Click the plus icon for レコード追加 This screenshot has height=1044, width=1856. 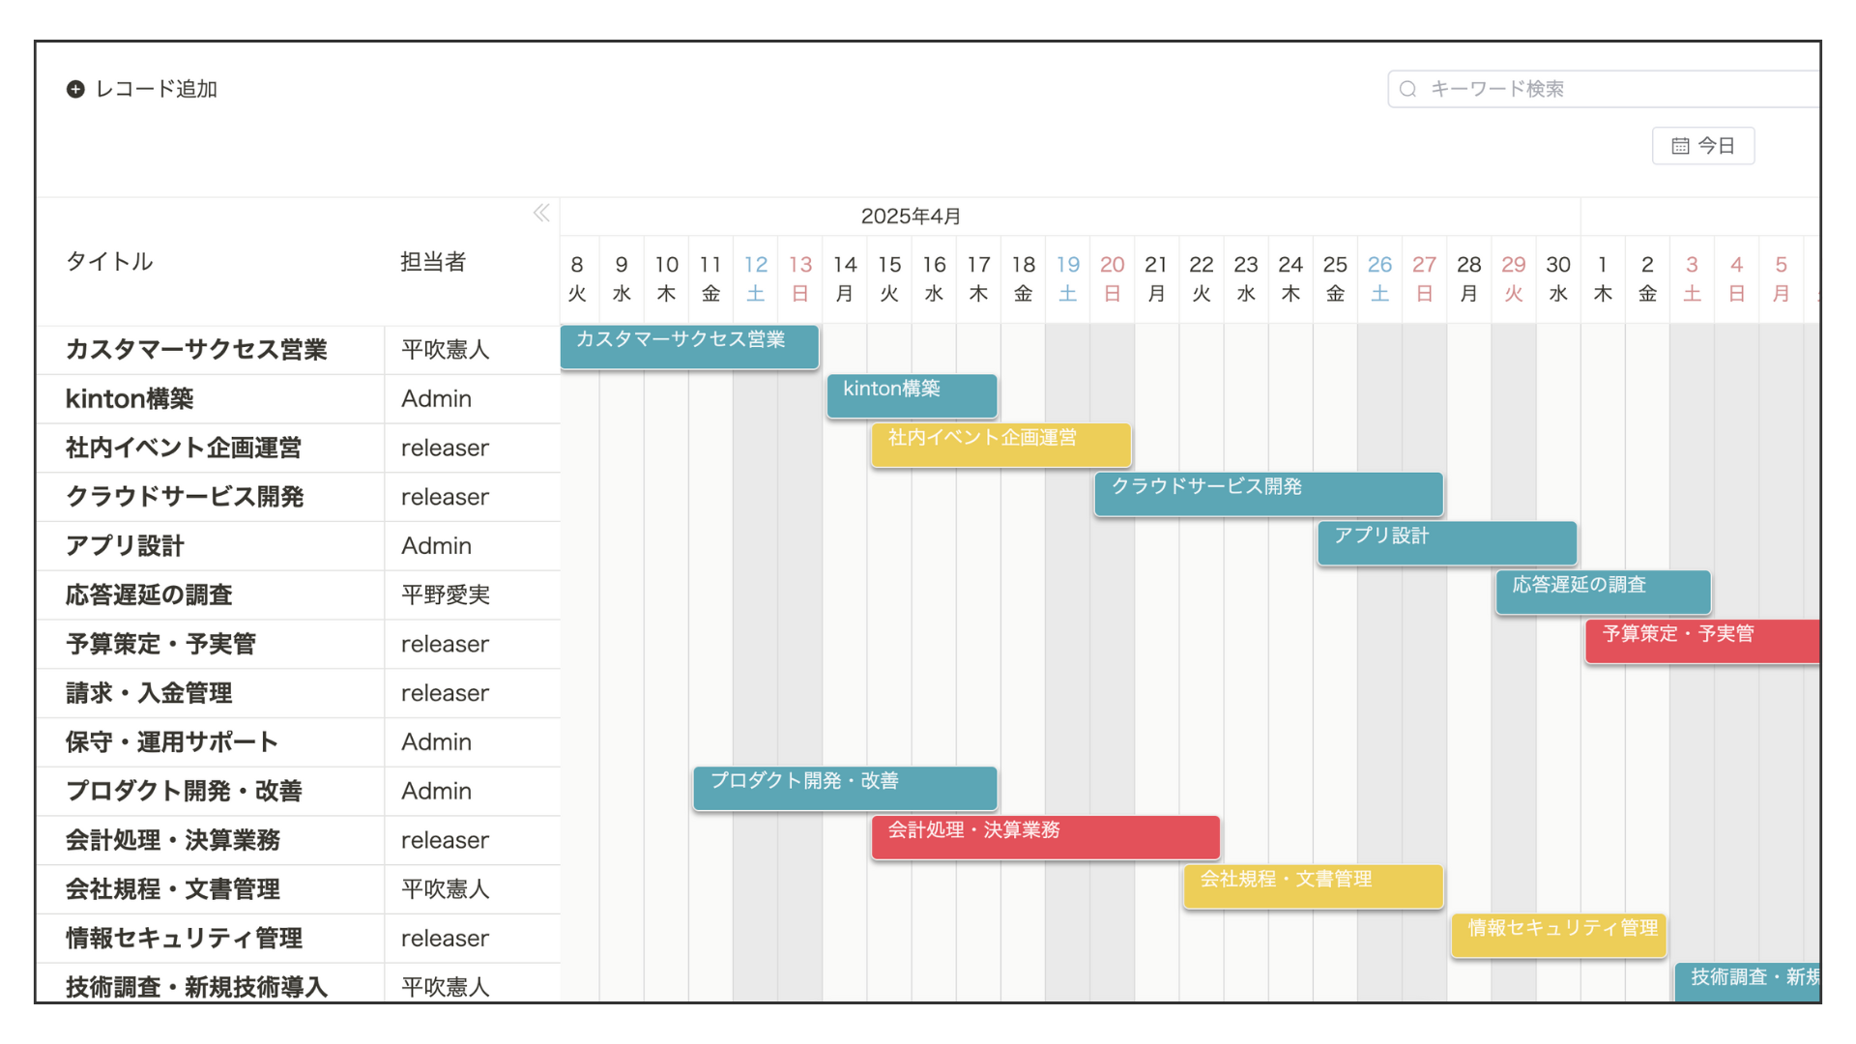click(75, 89)
